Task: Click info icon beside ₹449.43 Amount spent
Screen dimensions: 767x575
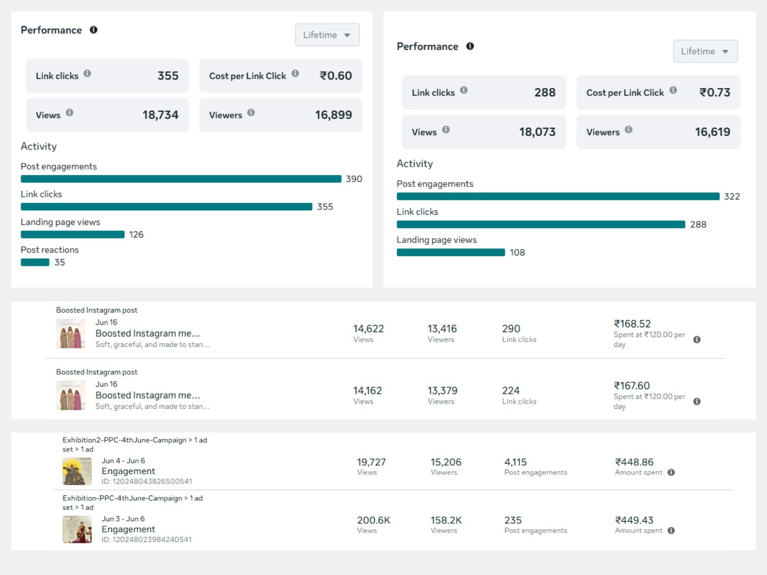Action: (671, 530)
